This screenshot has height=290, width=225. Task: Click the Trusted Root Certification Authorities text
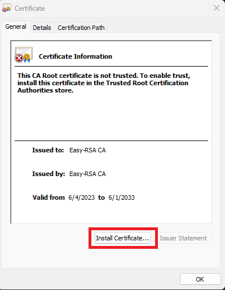click(147, 83)
